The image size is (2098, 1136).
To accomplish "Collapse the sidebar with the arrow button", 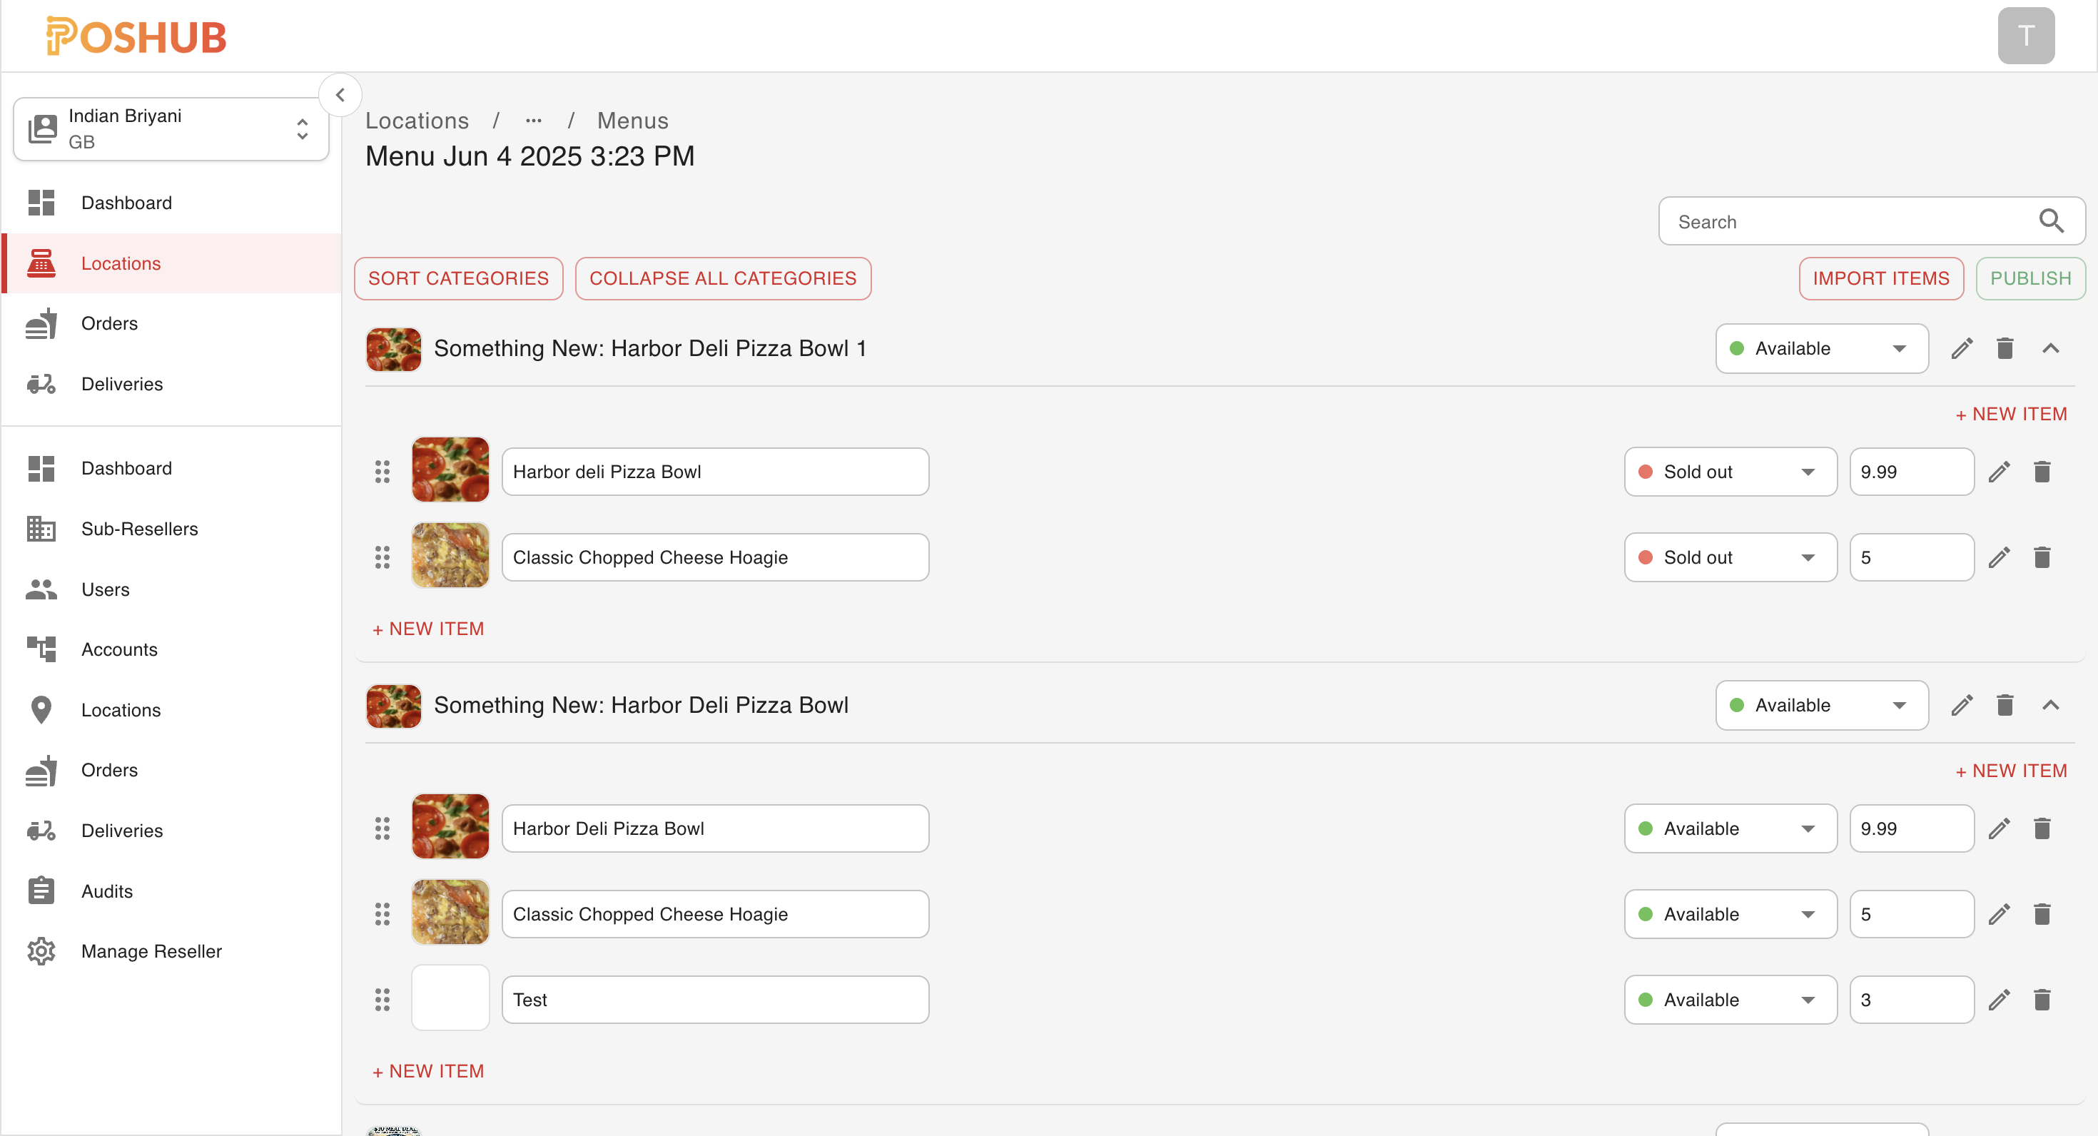I will (340, 96).
